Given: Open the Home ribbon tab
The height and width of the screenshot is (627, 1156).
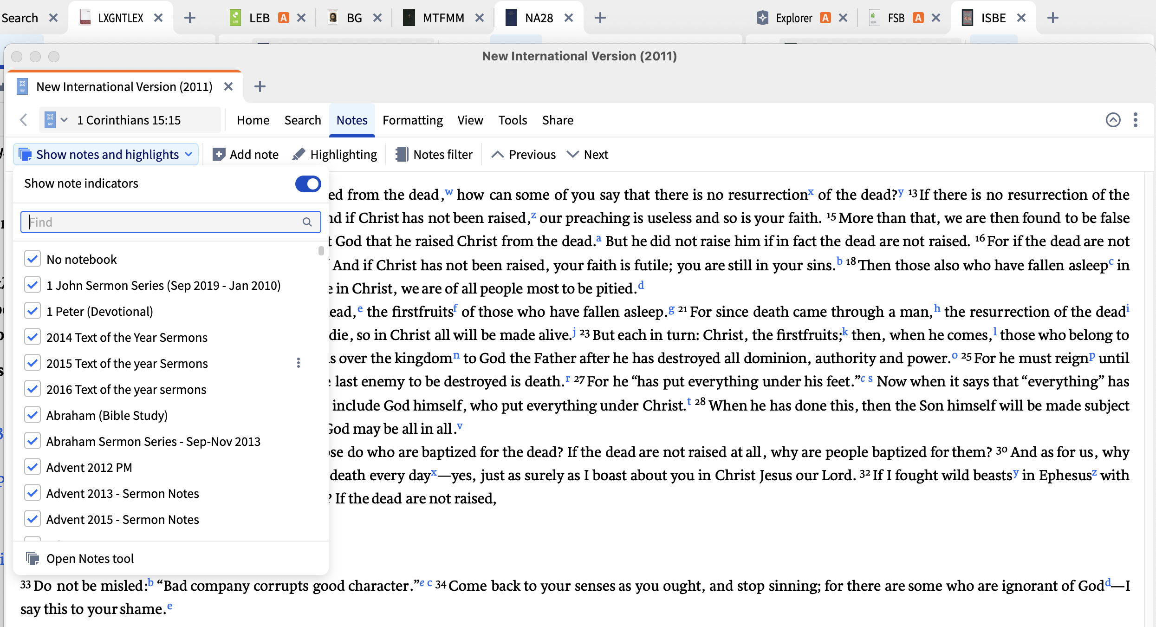Looking at the screenshot, I should [x=253, y=120].
